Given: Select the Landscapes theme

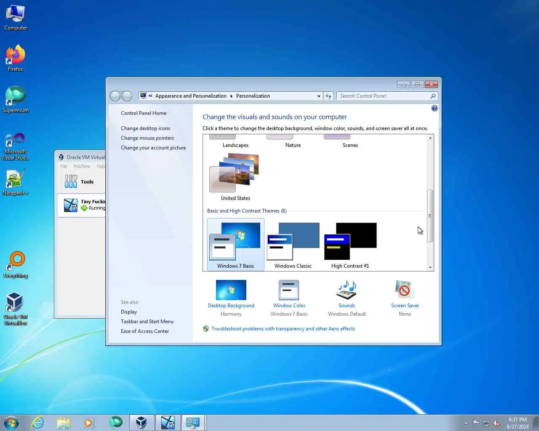Looking at the screenshot, I should [x=235, y=142].
